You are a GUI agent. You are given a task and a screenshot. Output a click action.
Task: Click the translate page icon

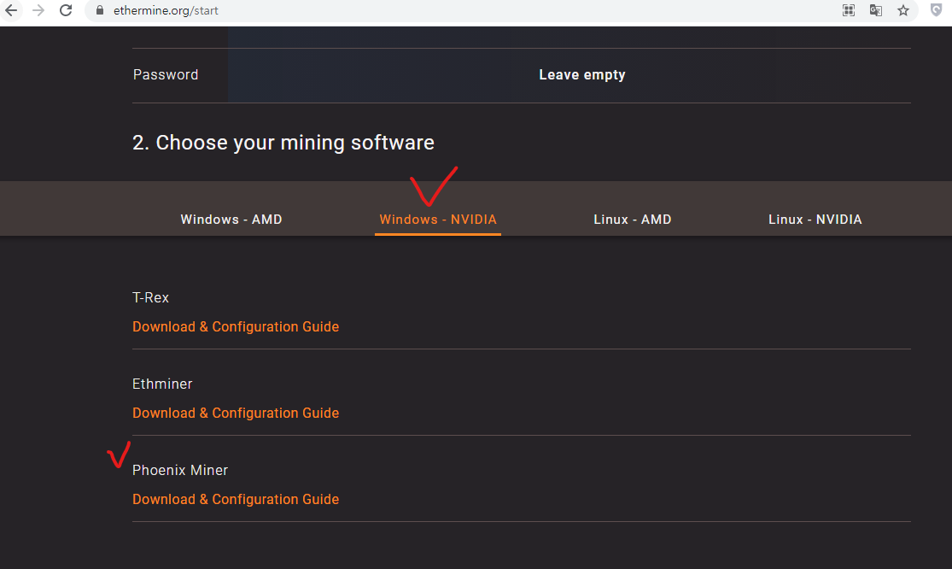point(875,10)
